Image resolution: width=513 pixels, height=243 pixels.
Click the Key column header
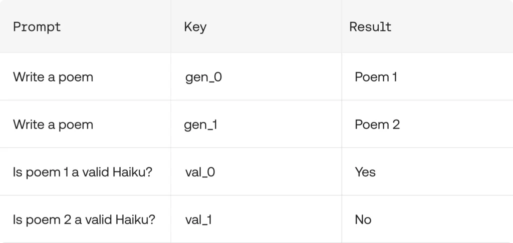tap(195, 27)
